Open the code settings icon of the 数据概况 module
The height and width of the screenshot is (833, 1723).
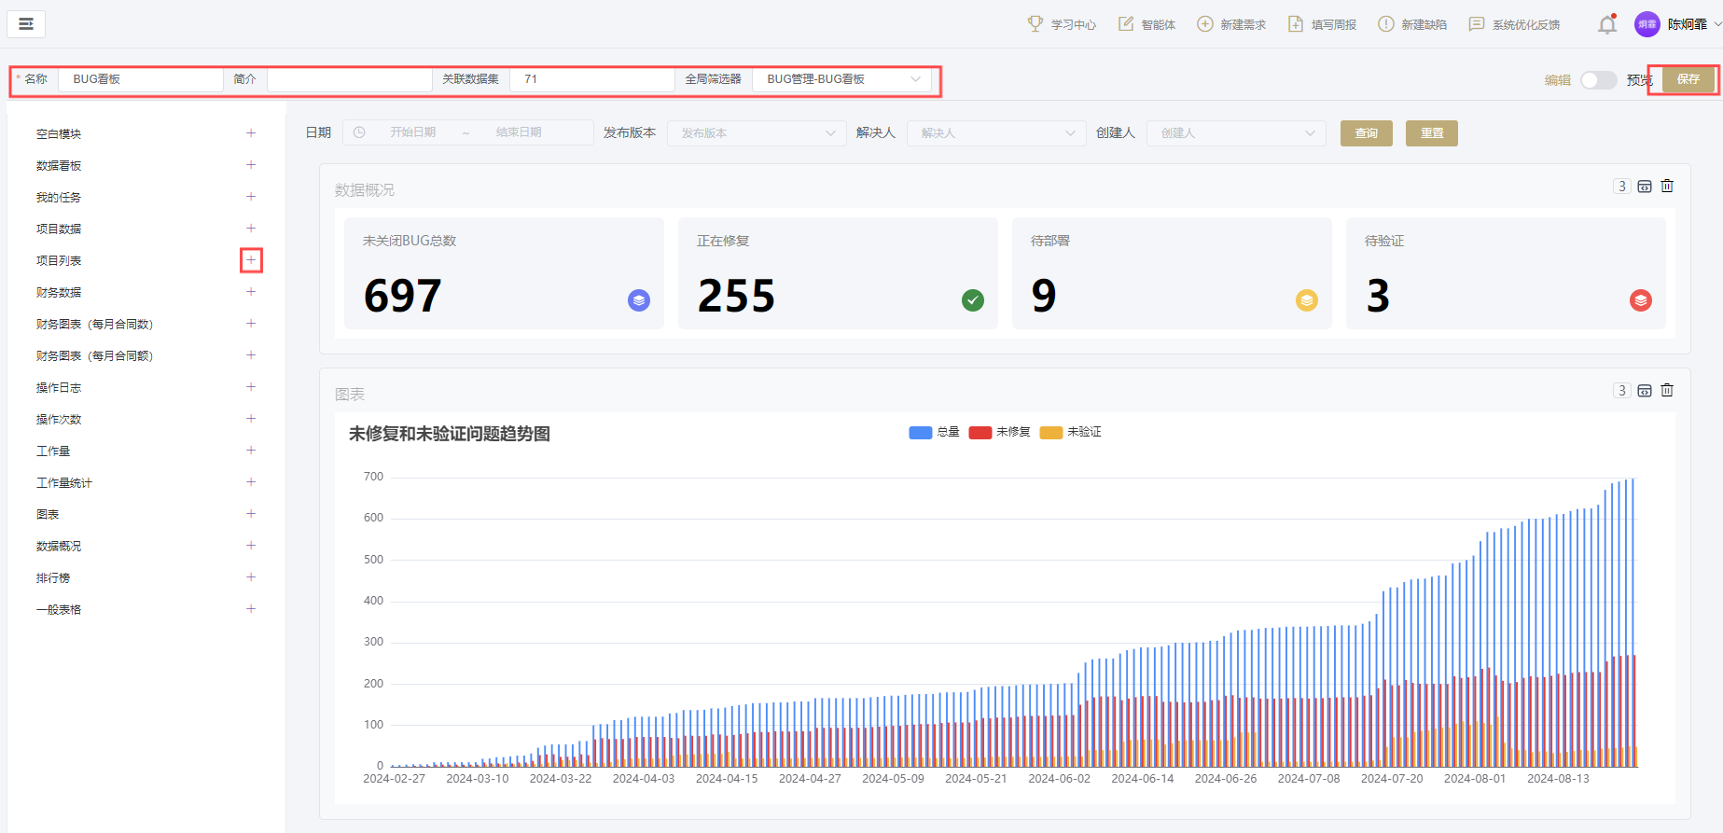pos(1645,187)
